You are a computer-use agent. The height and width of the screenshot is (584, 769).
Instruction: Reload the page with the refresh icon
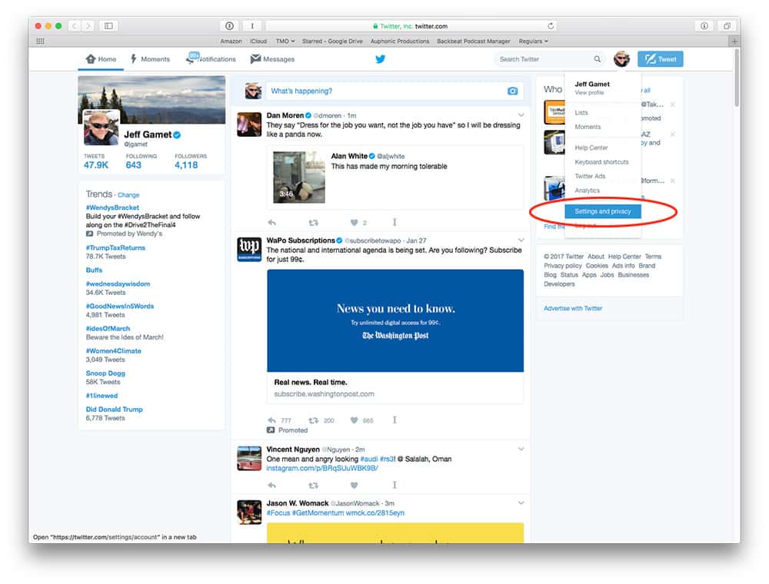click(551, 26)
